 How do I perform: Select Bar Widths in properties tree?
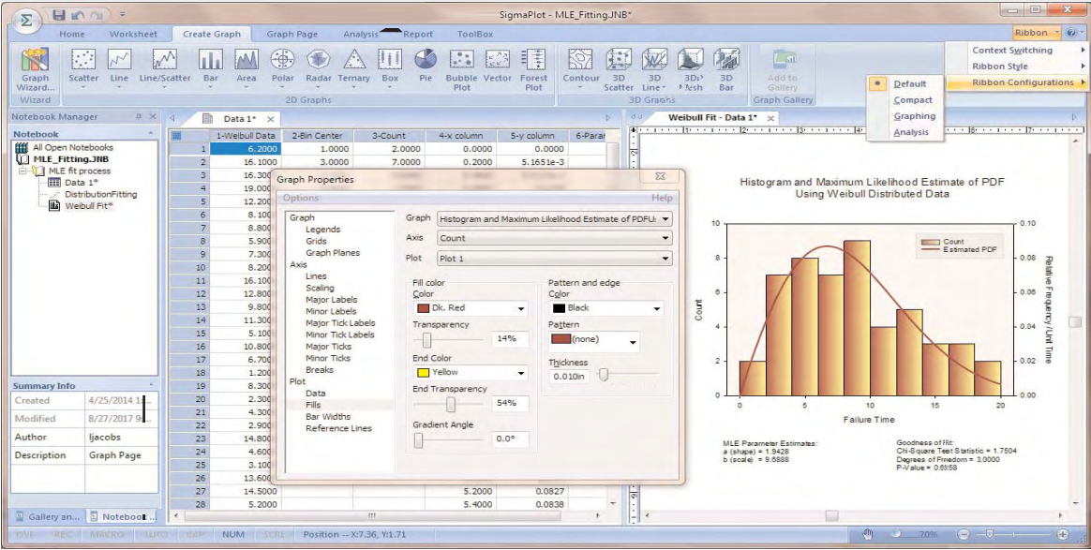click(328, 417)
